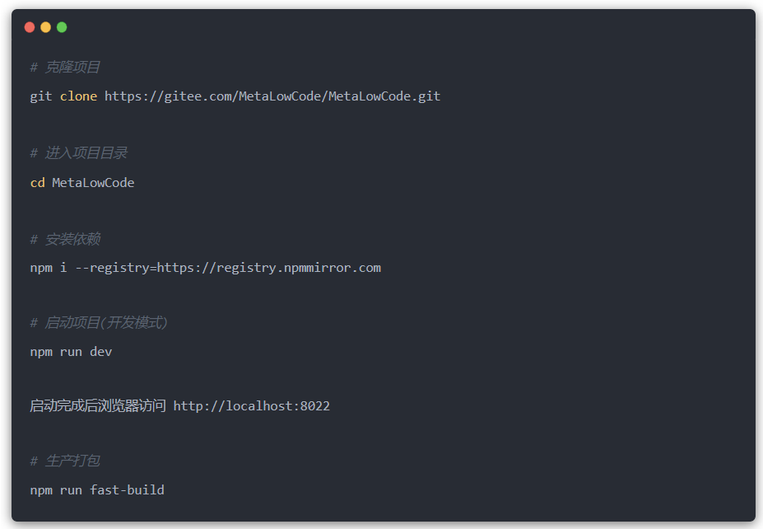Open the gitee.com MetaLowCode.git URL
Screen dimensions: 763x529
(272, 96)
